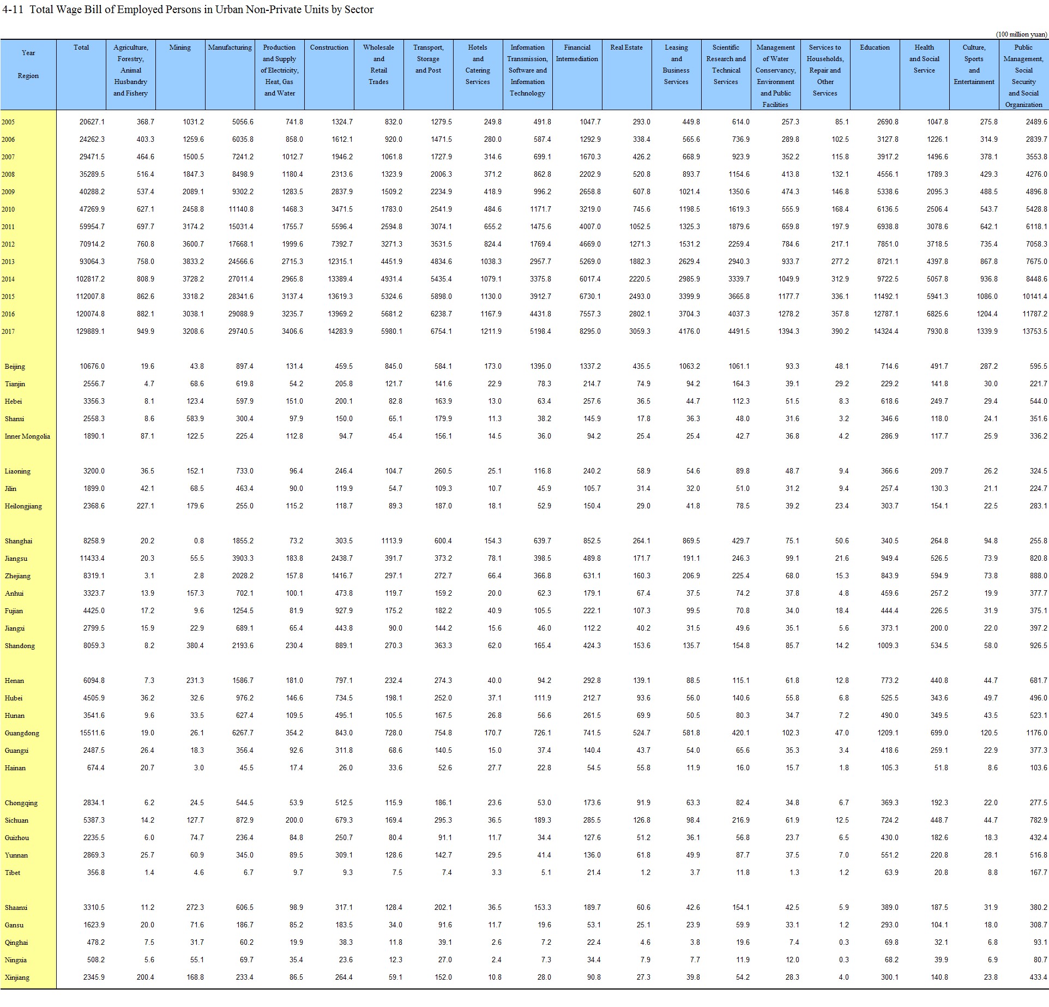Click the Guangdong row label
The width and height of the screenshot is (1049, 1007).
pyautogui.click(x=22, y=733)
